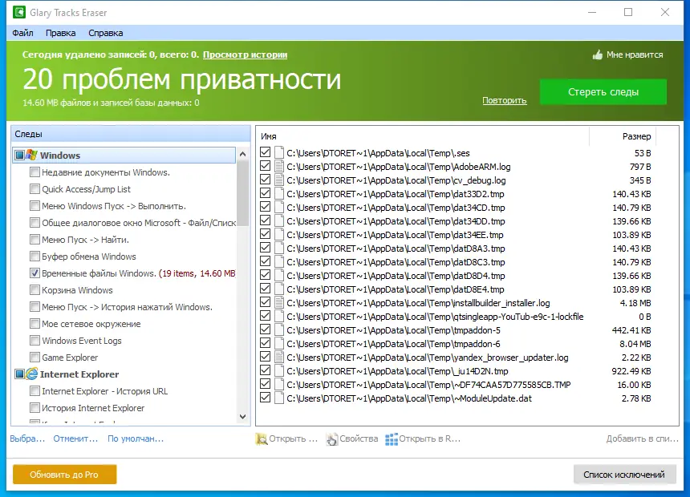
Task: Click the Отменит... link
Action: point(75,438)
